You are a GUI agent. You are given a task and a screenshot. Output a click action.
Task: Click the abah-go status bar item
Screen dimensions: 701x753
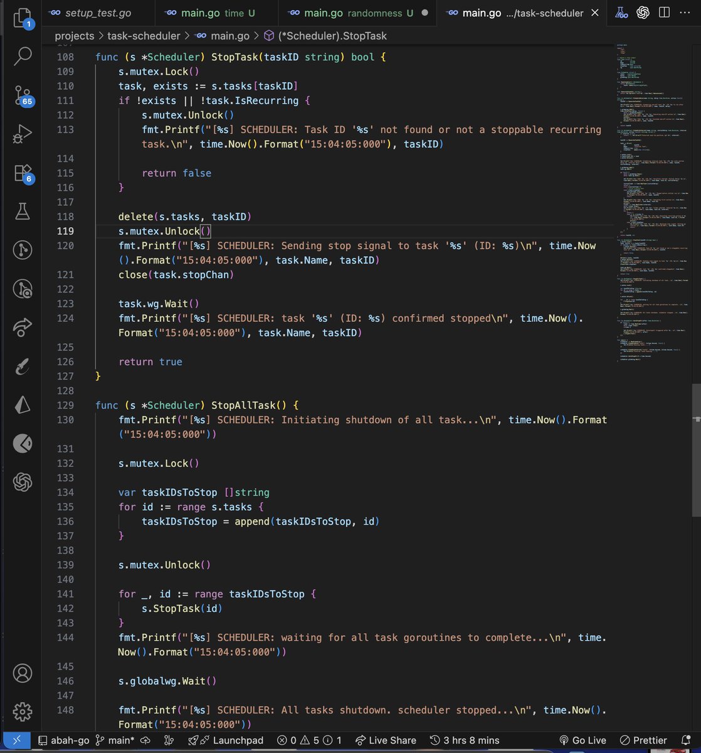pyautogui.click(x=63, y=740)
